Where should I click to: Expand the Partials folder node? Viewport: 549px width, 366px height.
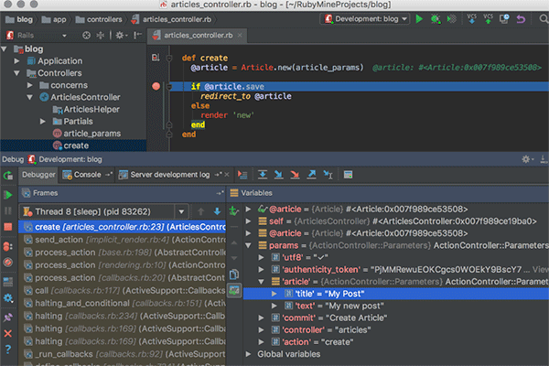43,121
